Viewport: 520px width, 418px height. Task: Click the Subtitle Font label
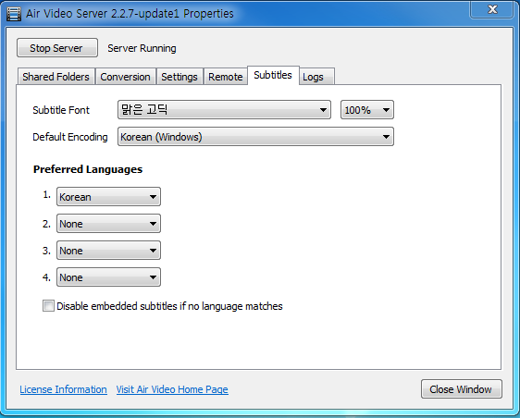[61, 110]
